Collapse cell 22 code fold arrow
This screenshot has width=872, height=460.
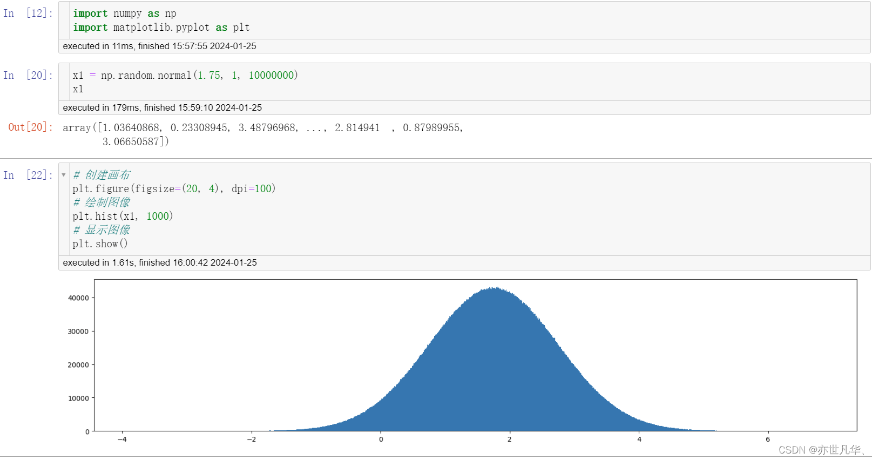coord(64,175)
